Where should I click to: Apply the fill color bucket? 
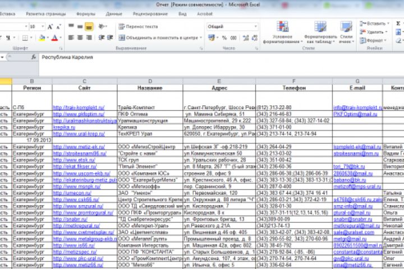click(x=42, y=38)
